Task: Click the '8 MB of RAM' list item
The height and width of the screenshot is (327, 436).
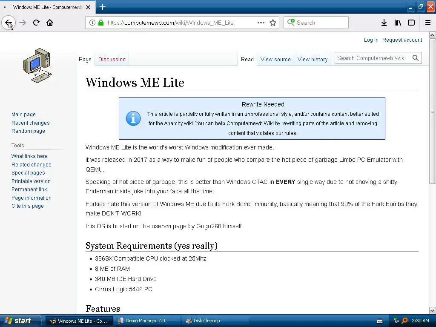Action: point(112,269)
